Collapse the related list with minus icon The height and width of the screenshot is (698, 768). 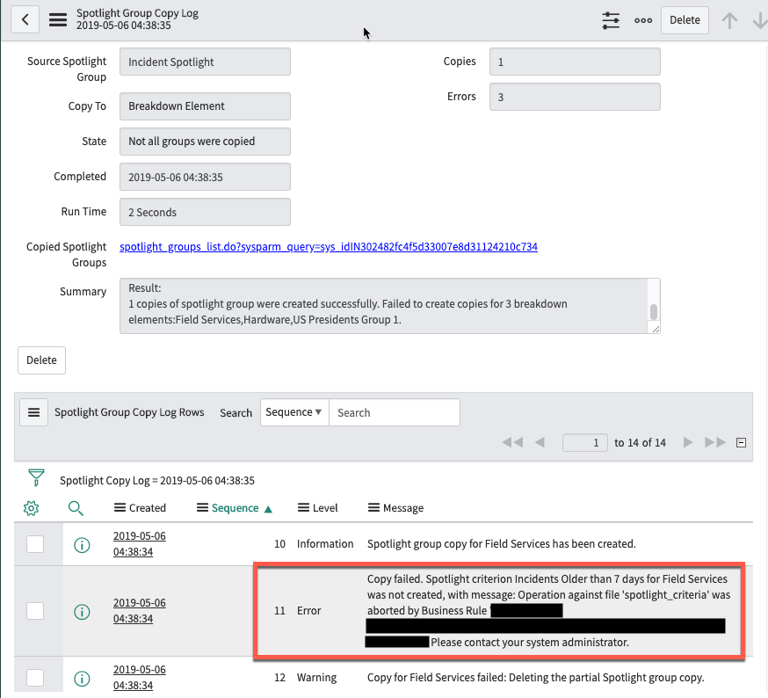click(741, 442)
